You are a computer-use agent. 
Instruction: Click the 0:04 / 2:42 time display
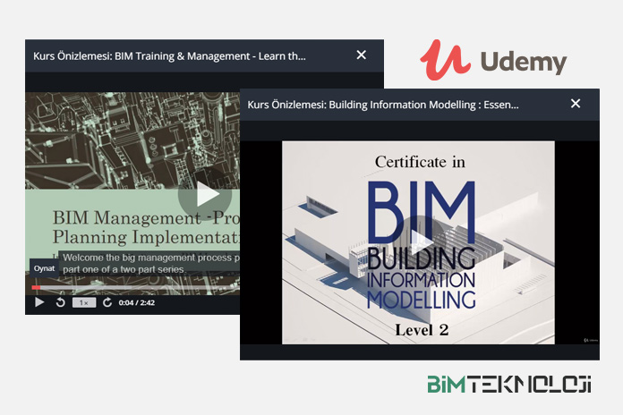pos(138,302)
